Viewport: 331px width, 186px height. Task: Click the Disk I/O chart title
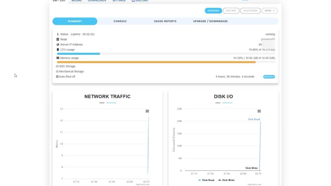click(223, 97)
